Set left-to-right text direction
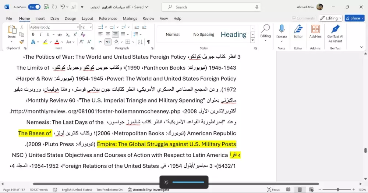 (100, 42)
